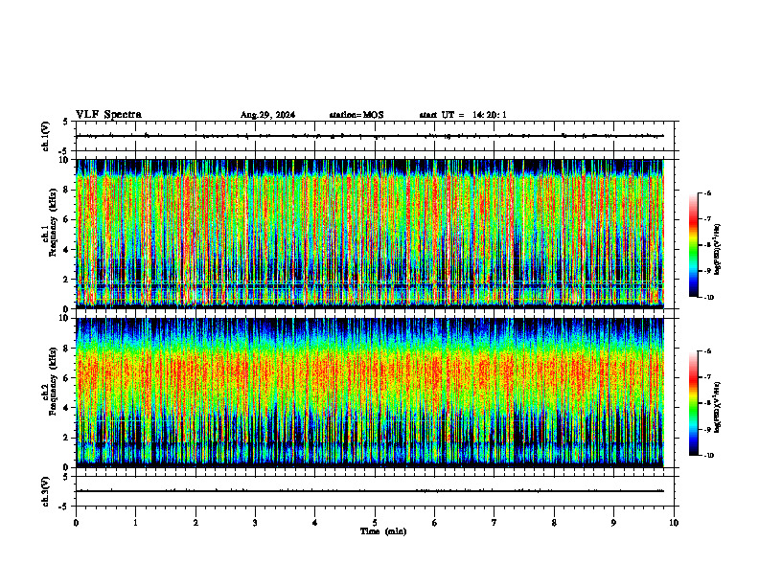Click the ch.2 colorbar log(PSD) unit label
The height and width of the screenshot is (586, 759).
tap(718, 407)
